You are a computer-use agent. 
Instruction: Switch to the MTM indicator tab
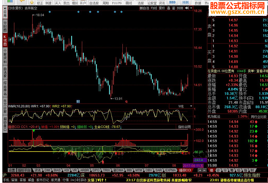click(138, 170)
